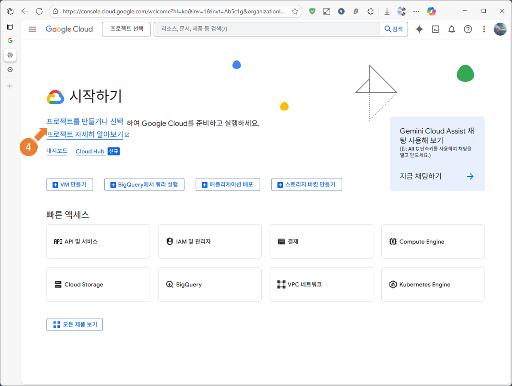Open browser three-dot more menu

coord(416,11)
